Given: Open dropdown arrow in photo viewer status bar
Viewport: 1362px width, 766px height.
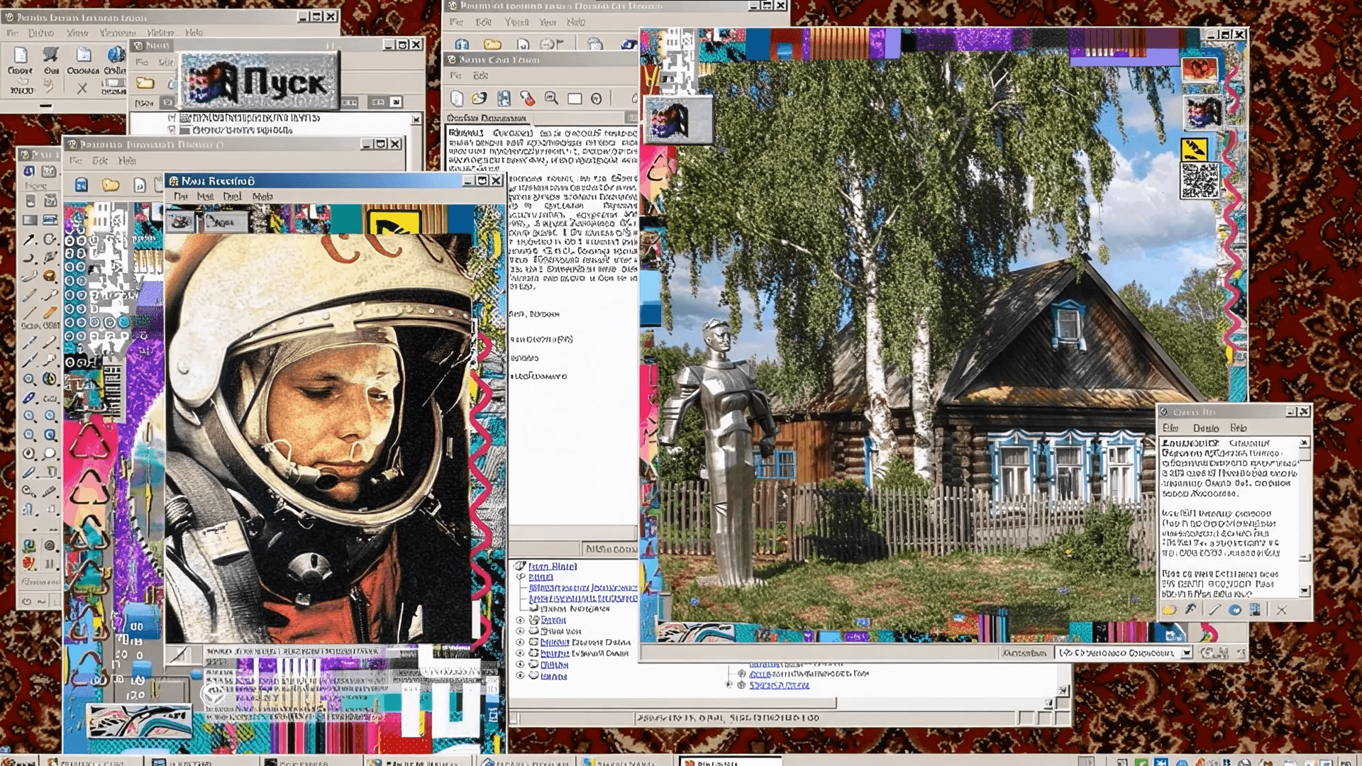Looking at the screenshot, I should [1186, 653].
